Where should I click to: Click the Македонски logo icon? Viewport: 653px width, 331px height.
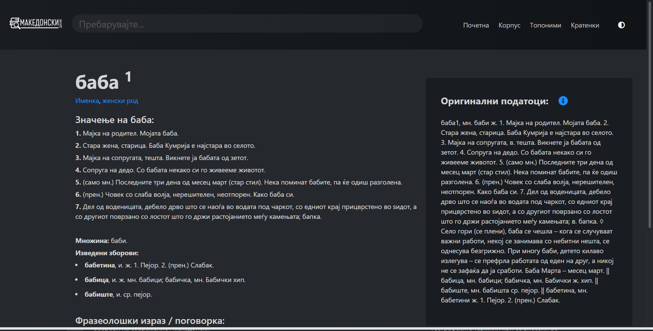pyautogui.click(x=36, y=23)
